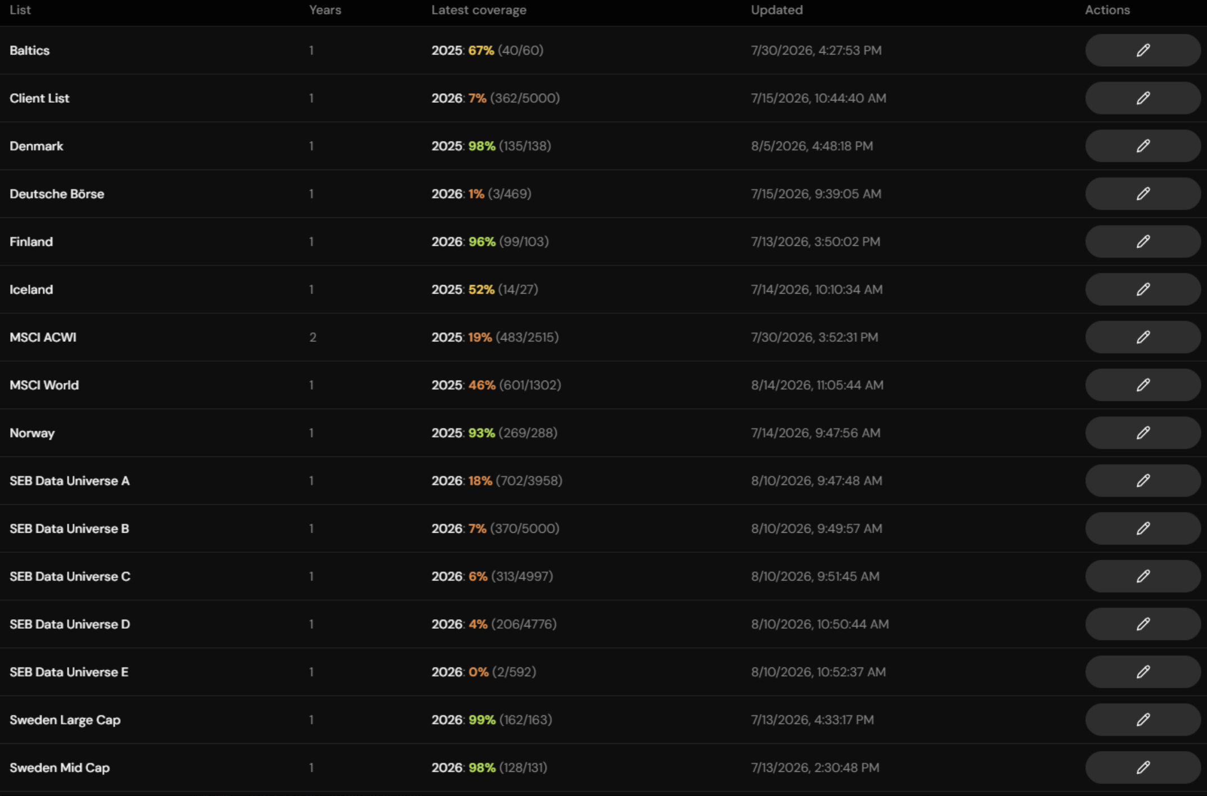The image size is (1207, 796).
Task: Click the Norway edit pencil
Action: click(1143, 433)
